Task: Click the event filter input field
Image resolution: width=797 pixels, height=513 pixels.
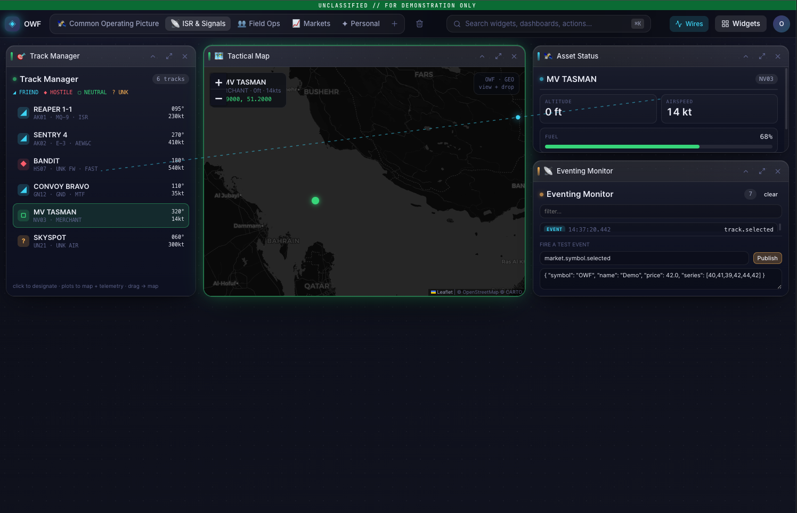Action: pyautogui.click(x=661, y=211)
